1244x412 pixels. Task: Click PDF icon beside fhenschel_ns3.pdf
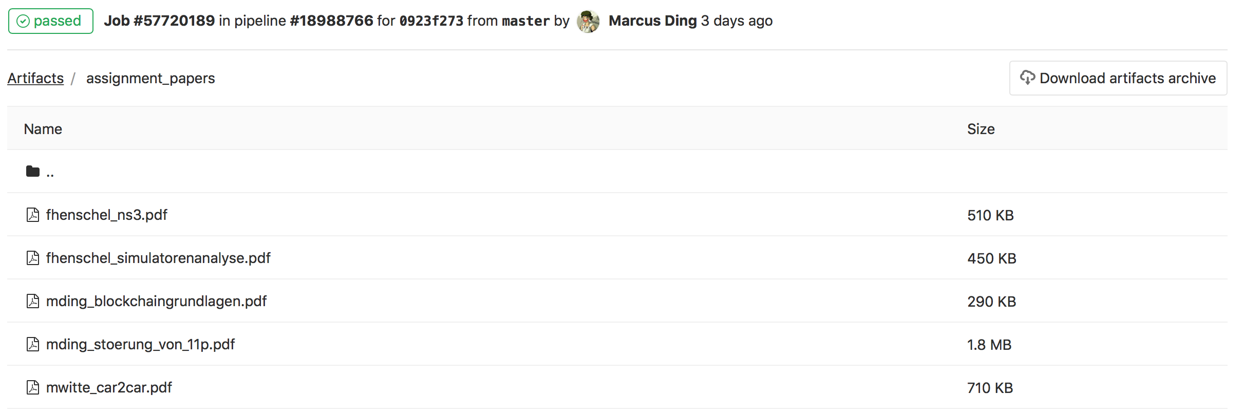(x=33, y=215)
